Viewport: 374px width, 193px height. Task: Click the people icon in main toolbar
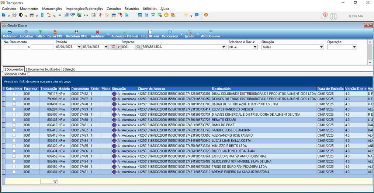coord(14,15)
